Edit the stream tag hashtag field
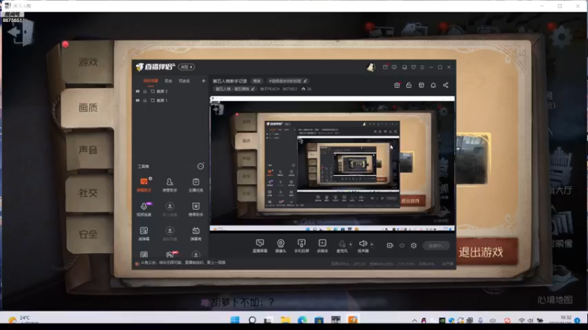 pyautogui.click(x=287, y=81)
